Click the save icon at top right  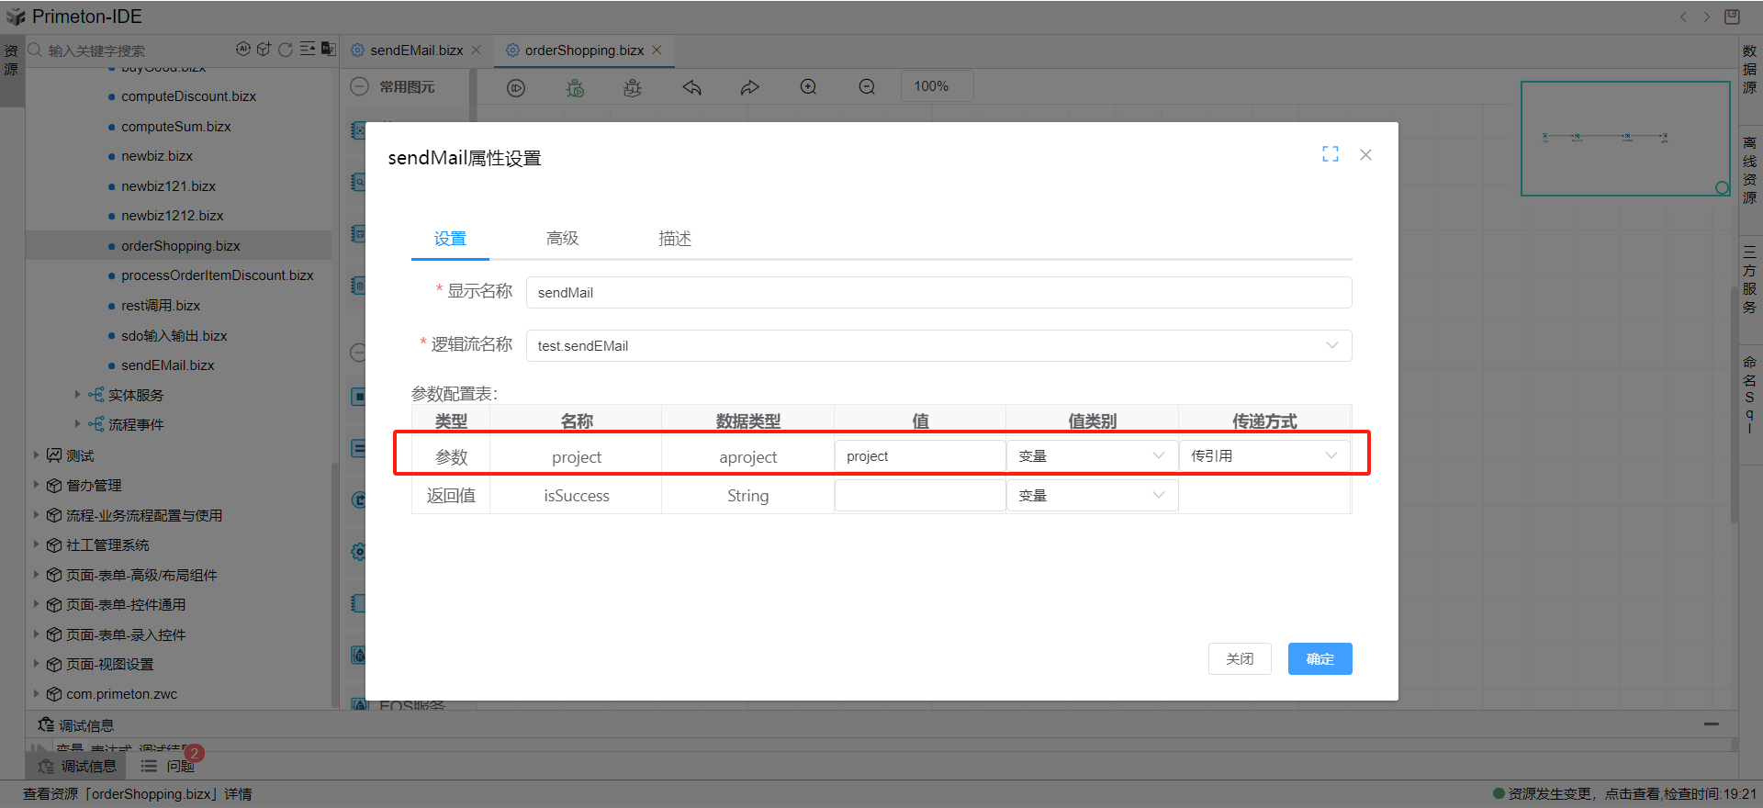pyautogui.click(x=1732, y=17)
